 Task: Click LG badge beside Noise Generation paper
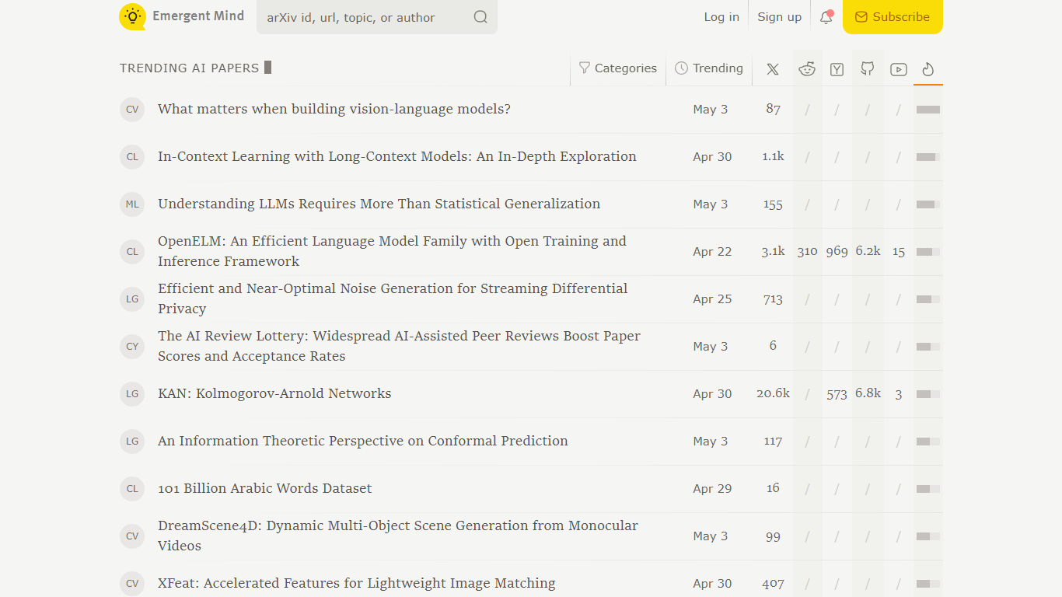(132, 299)
